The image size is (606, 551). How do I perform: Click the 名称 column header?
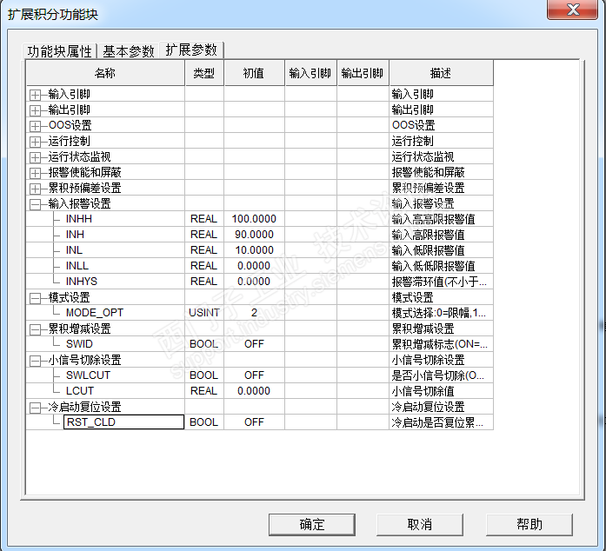105,73
